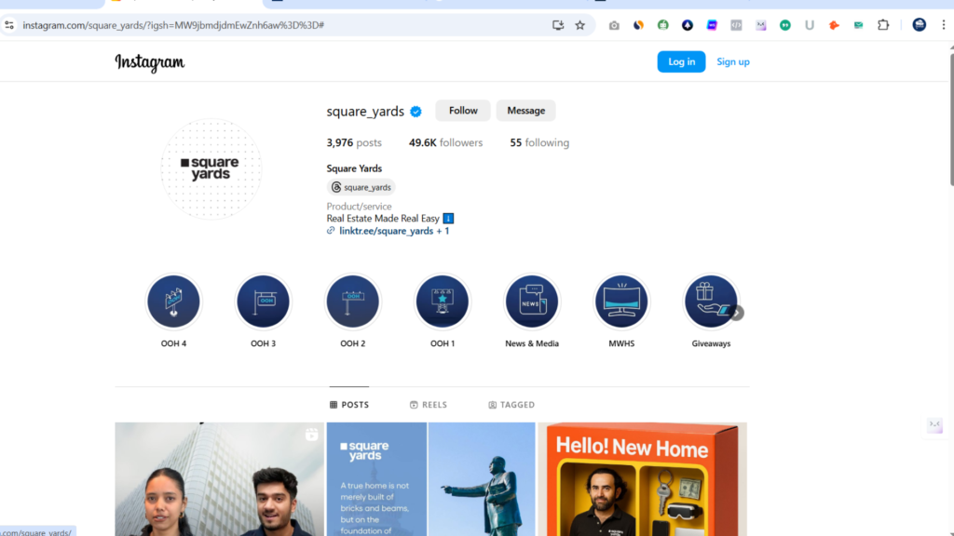Open the OOH 1 story highlight
This screenshot has height=536, width=954.
[443, 301]
